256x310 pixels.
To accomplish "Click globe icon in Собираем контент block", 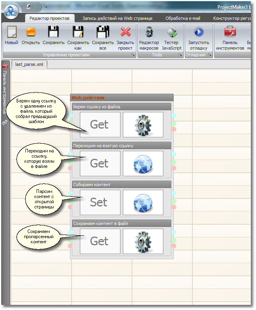I will click(x=143, y=202).
